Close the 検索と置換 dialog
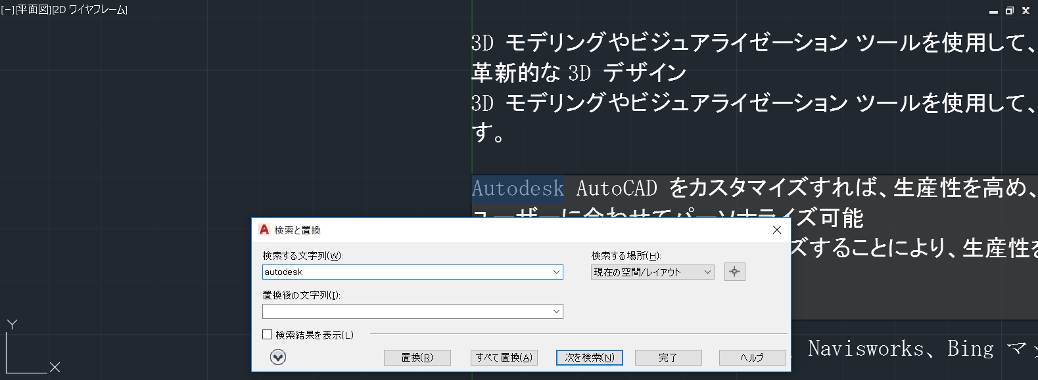Image resolution: width=1038 pixels, height=380 pixels. [x=777, y=230]
